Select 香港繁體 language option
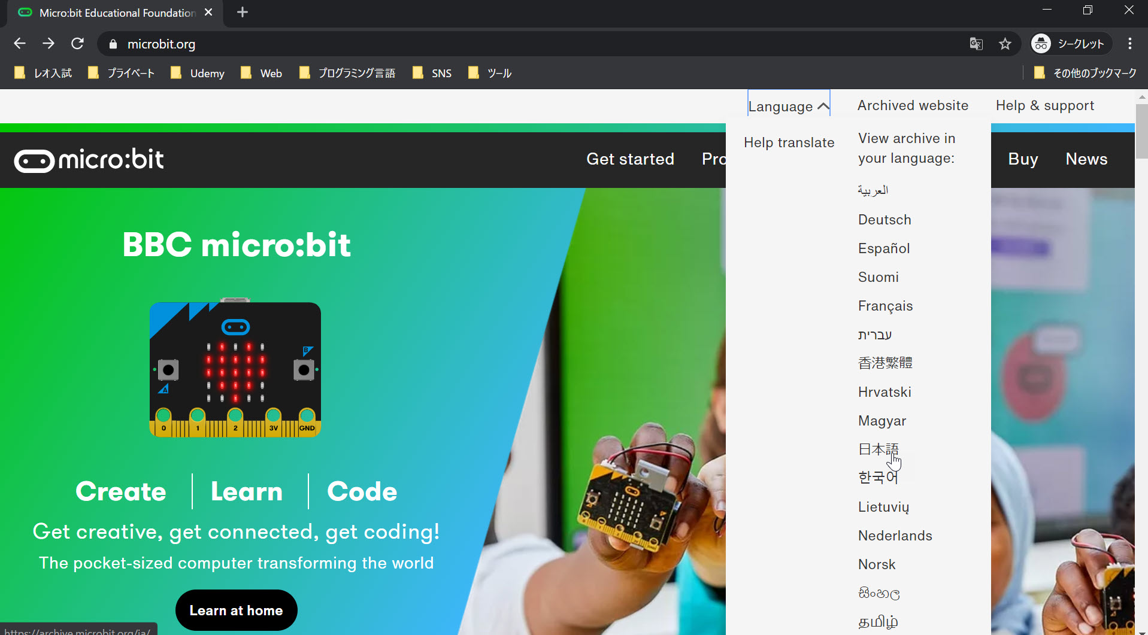Image resolution: width=1148 pixels, height=635 pixels. pyautogui.click(x=885, y=363)
